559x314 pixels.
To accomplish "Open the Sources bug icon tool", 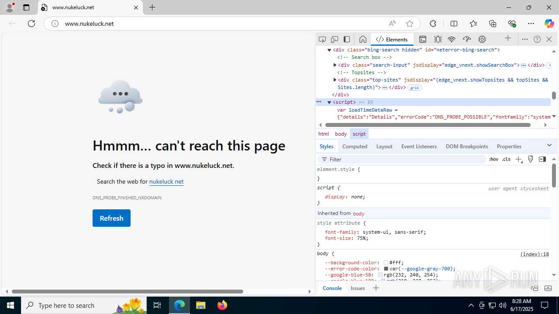I will click(438, 39).
